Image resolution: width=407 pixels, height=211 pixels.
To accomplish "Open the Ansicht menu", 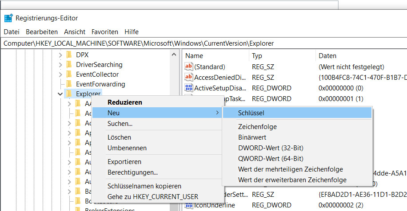I will click(x=75, y=32).
